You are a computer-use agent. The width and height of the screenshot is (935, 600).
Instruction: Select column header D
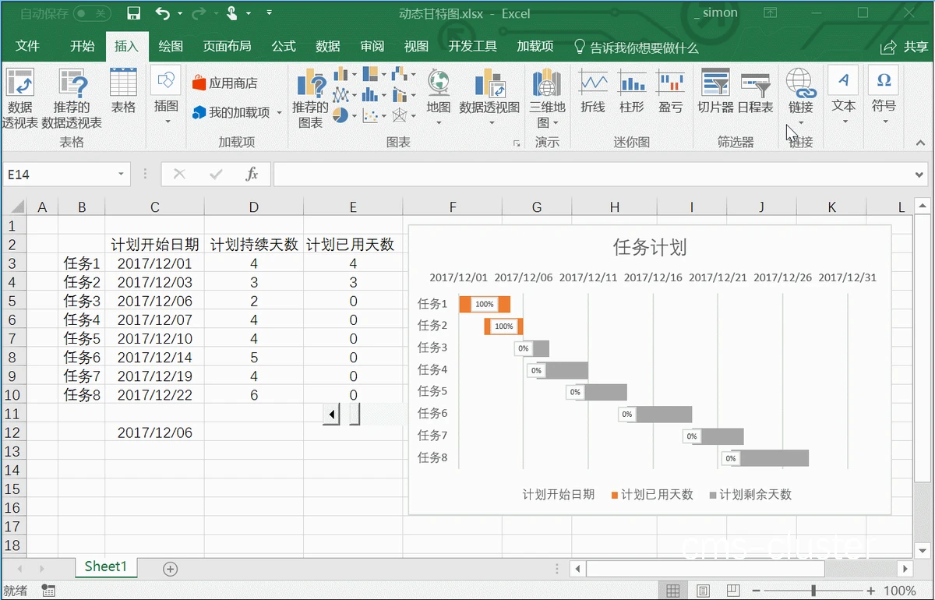pos(254,206)
